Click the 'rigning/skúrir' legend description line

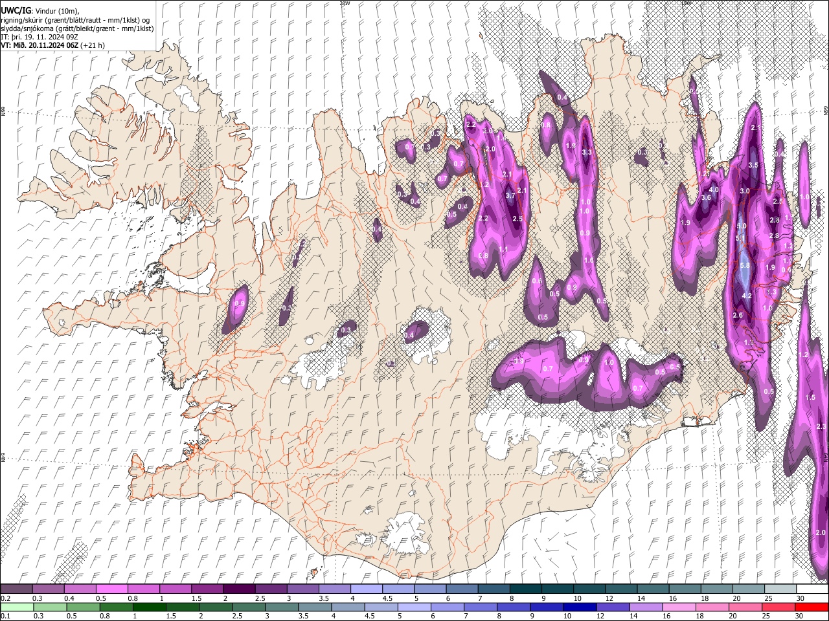point(75,20)
